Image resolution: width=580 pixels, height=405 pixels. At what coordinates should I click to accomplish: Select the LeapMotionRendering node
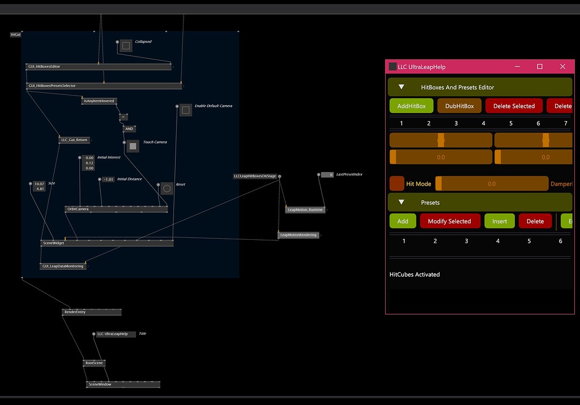(298, 235)
